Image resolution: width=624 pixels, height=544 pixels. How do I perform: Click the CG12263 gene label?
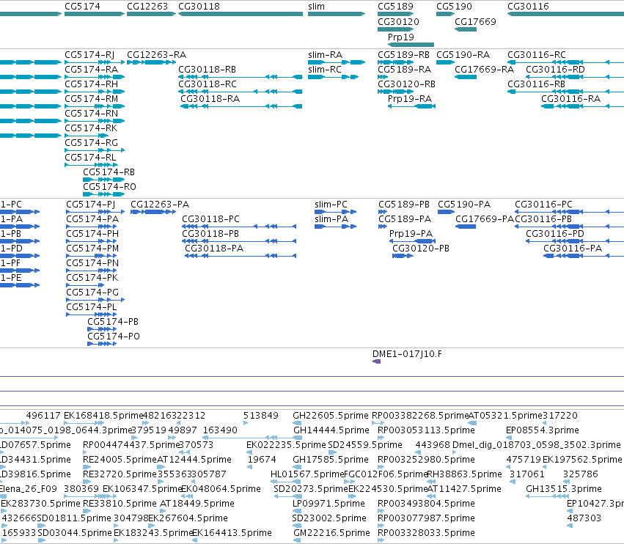point(147,7)
